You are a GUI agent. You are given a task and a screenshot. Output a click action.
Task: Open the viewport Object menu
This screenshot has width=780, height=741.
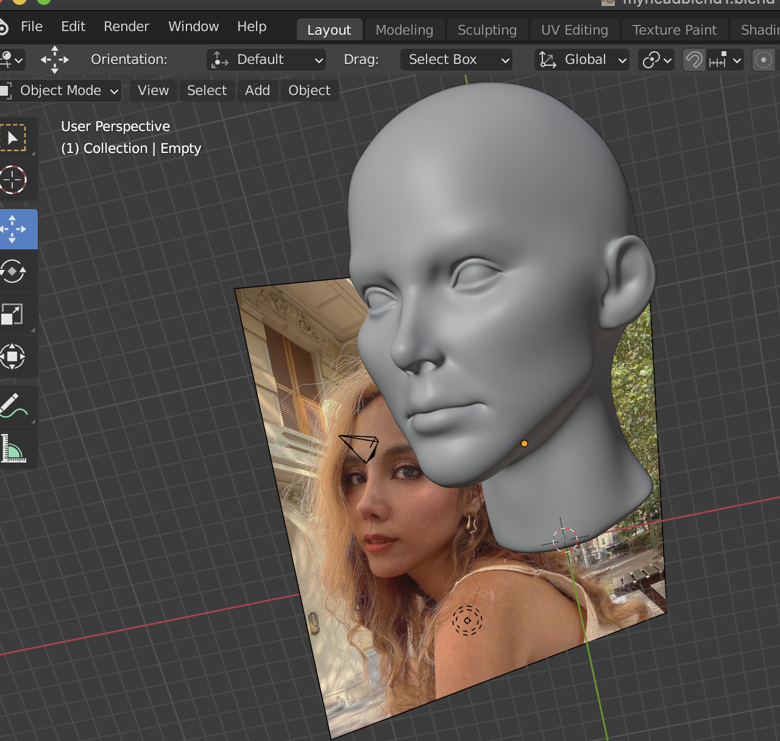tap(309, 91)
